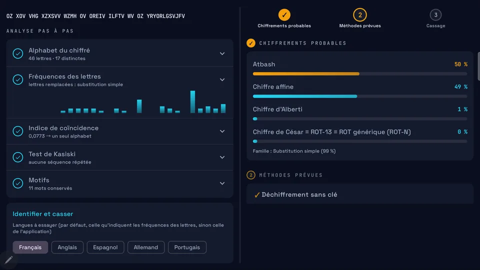Viewport: 480px width, 270px height.
Task: Click the 0,0773 → un seul alphabet text
Action: pyautogui.click(x=60, y=136)
